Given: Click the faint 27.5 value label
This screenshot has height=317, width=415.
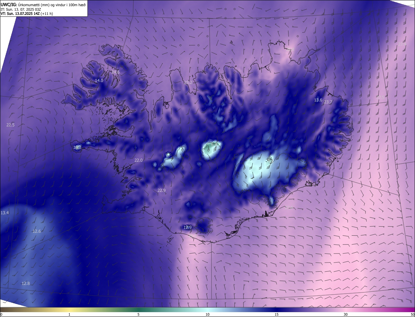Looking at the screenshot, I should (x=380, y=97).
